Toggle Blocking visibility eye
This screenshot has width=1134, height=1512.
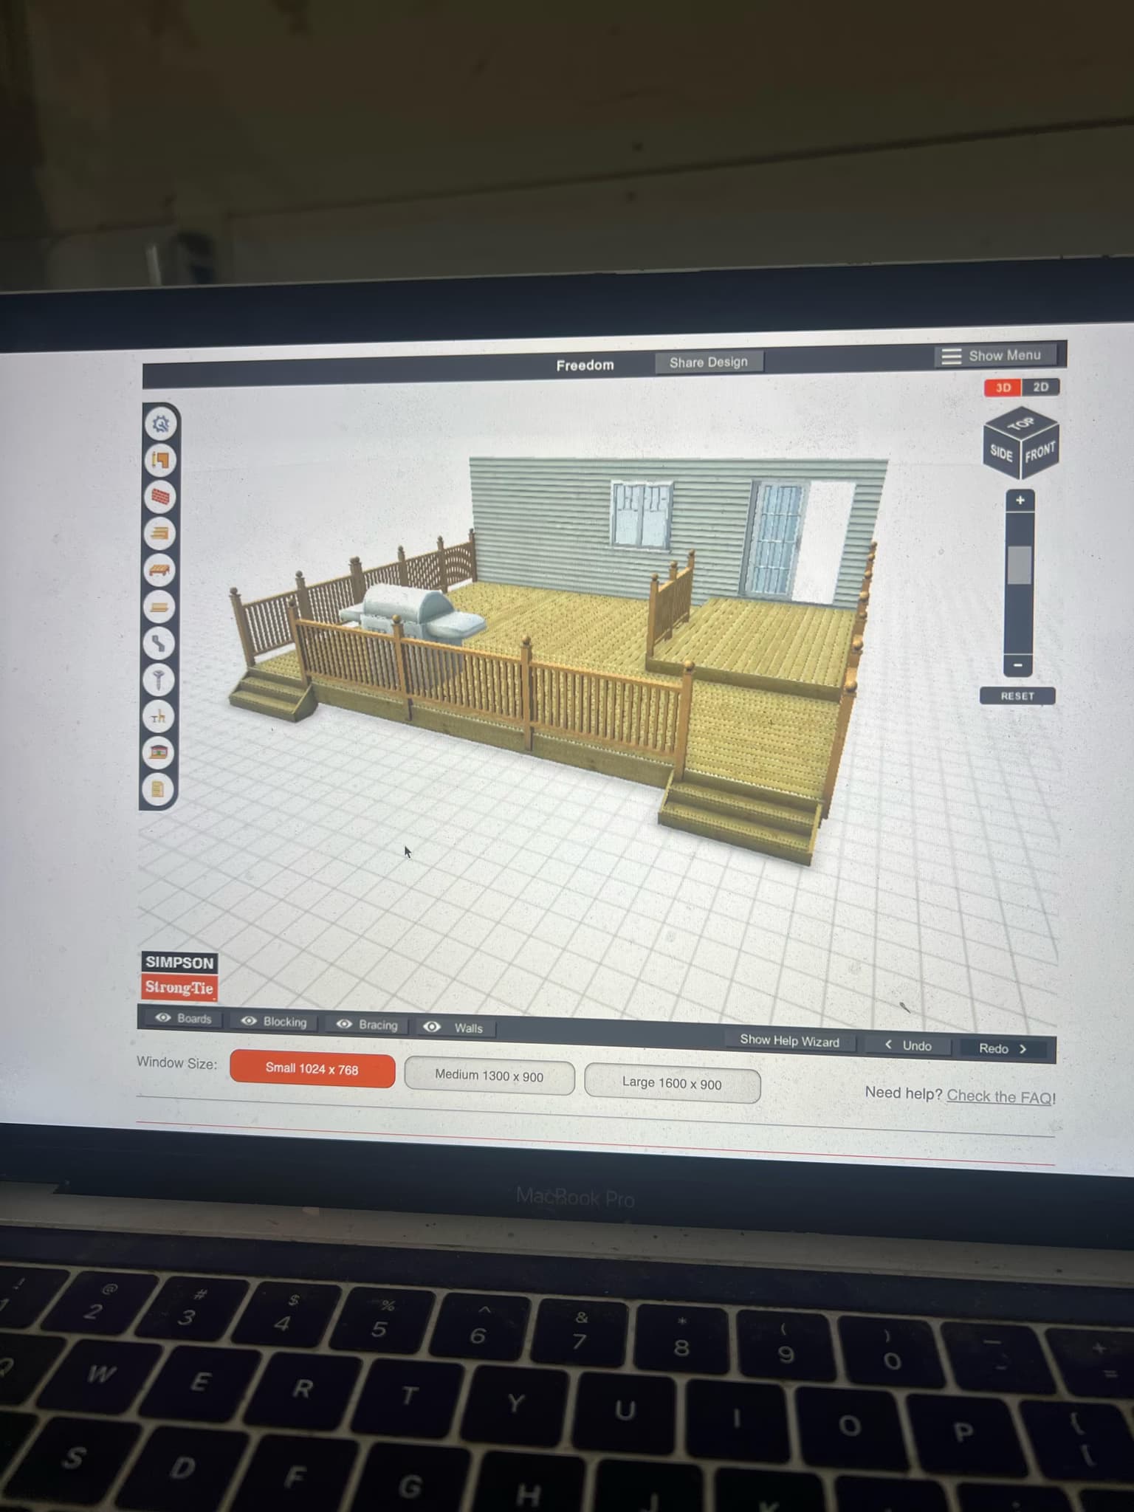(250, 1021)
